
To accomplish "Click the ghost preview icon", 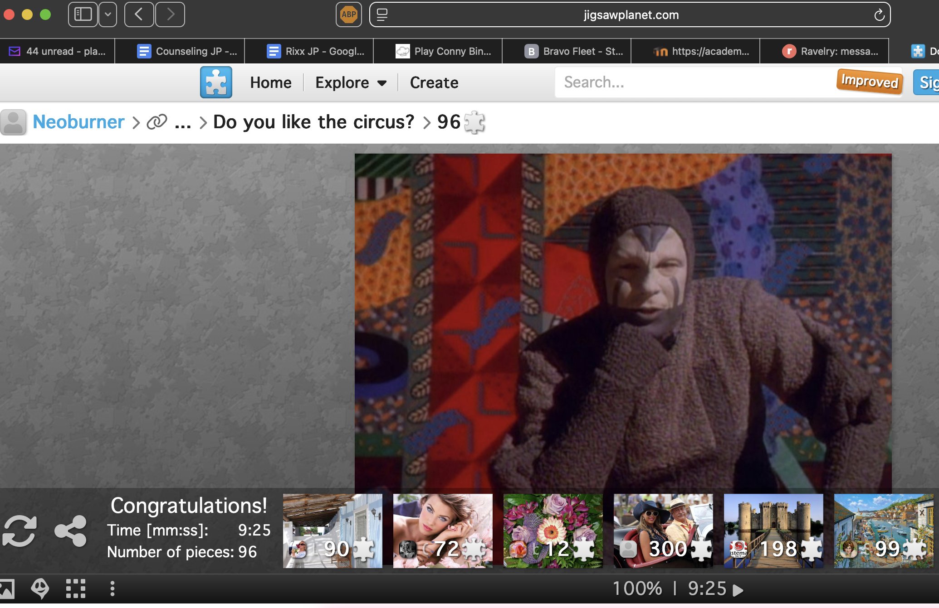I will click(40, 589).
